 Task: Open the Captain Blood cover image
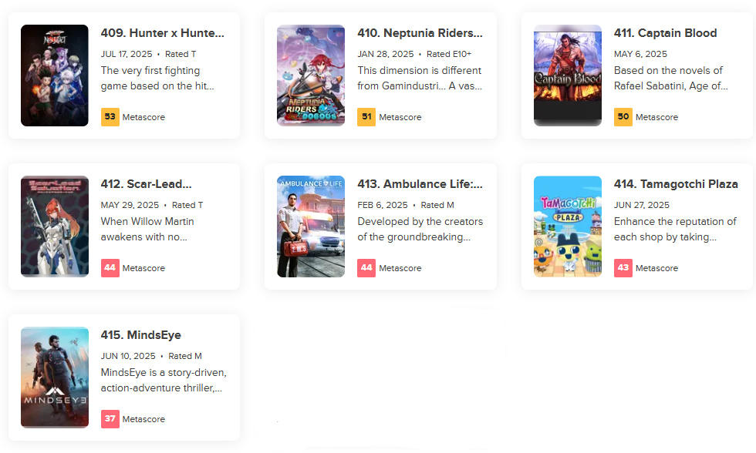[x=568, y=75]
